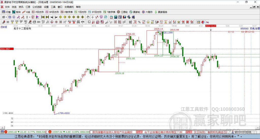
Task: Click the colored grid table icon
Action: point(199,22)
